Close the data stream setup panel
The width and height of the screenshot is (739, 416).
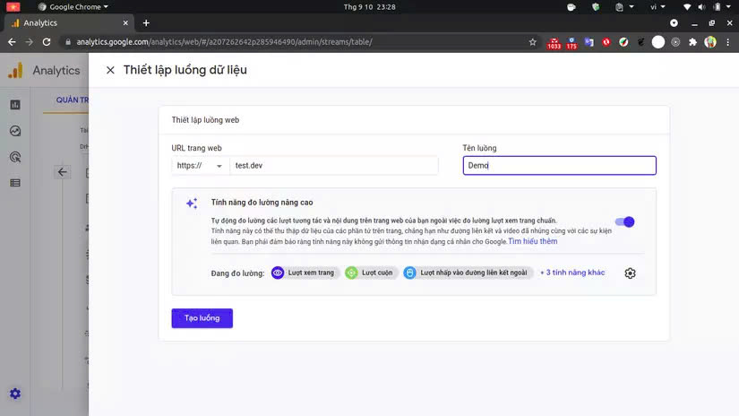[x=110, y=70]
